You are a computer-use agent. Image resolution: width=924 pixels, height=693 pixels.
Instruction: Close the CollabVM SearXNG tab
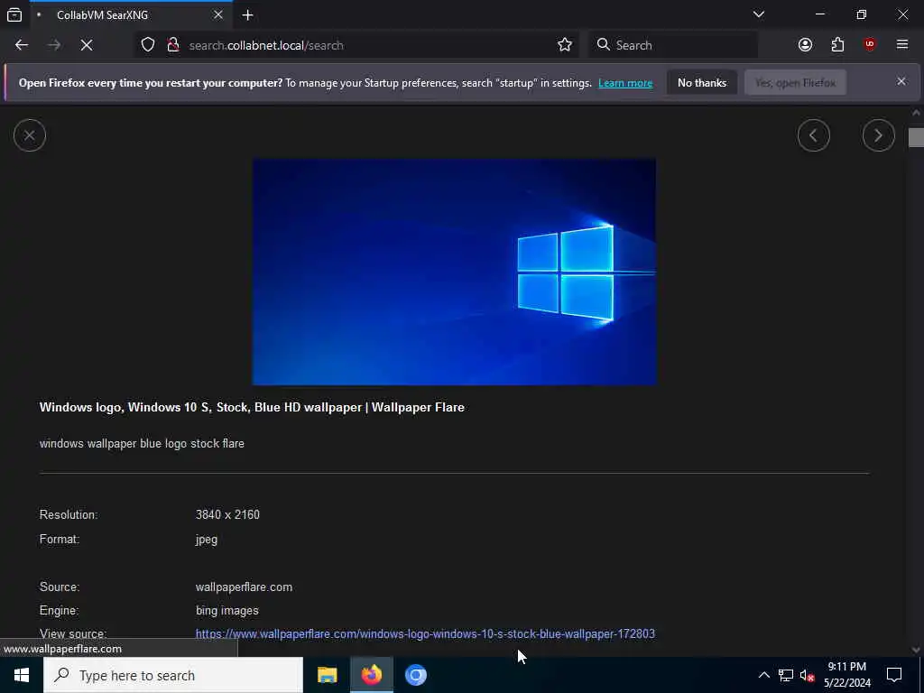pyautogui.click(x=218, y=15)
